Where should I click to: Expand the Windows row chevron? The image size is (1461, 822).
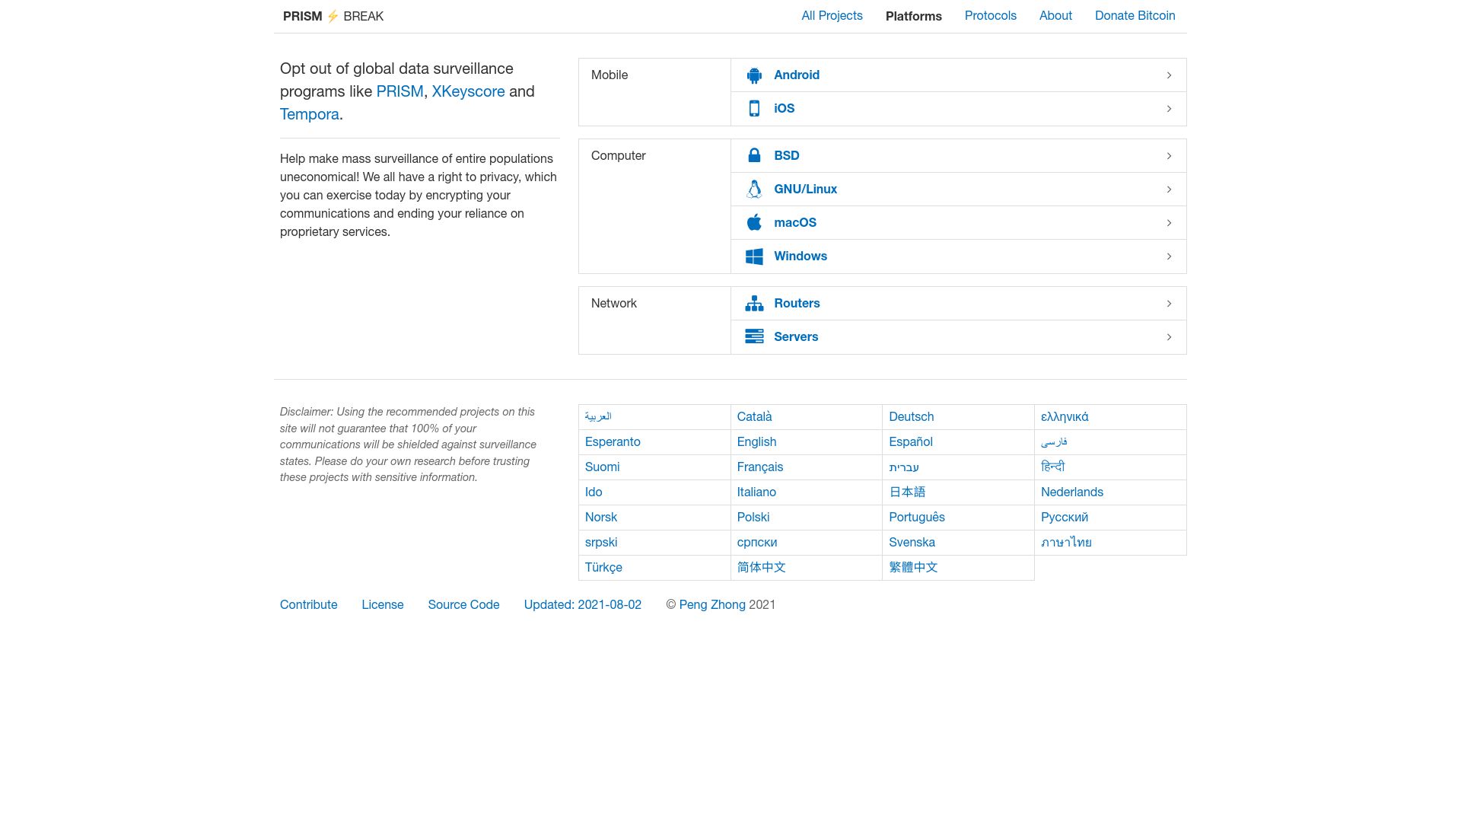pos(1169,256)
